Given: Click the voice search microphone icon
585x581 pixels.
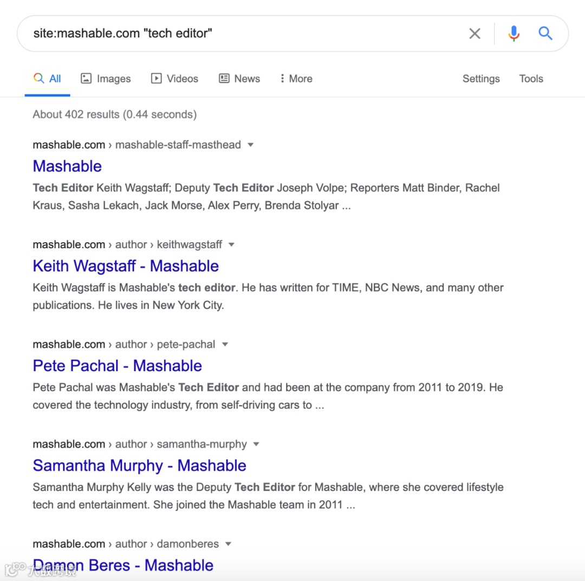Looking at the screenshot, I should [513, 34].
